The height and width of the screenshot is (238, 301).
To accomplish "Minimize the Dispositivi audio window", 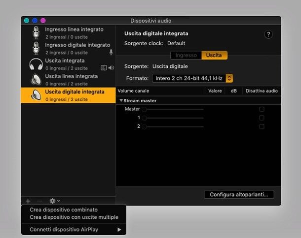I will tap(35, 21).
